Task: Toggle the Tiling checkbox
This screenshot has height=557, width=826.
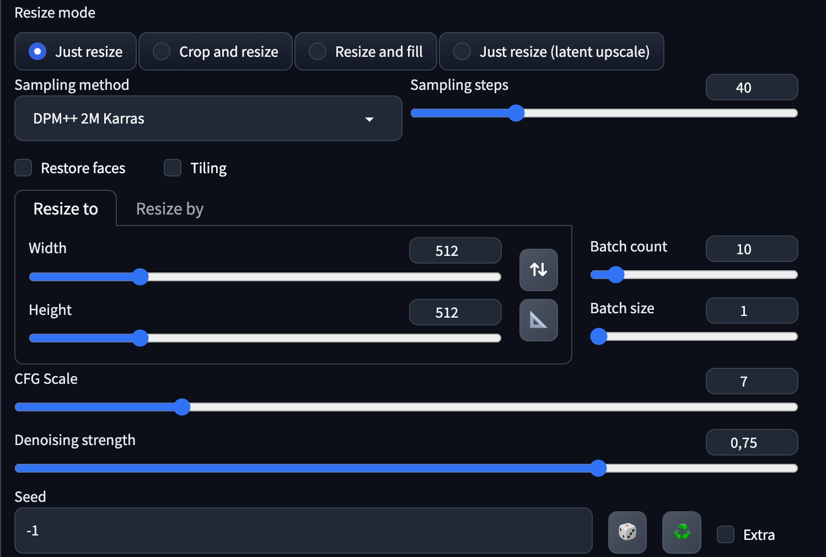Action: [173, 168]
